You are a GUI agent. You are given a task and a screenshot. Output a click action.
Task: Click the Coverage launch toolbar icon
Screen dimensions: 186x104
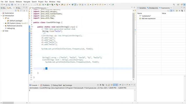pyautogui.click(x=52, y=5)
